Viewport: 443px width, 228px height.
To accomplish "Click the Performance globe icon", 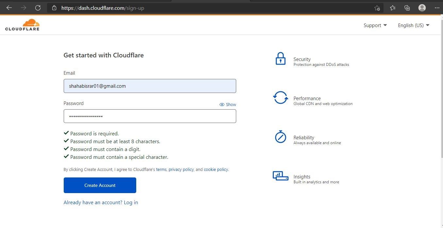I will (x=280, y=98).
